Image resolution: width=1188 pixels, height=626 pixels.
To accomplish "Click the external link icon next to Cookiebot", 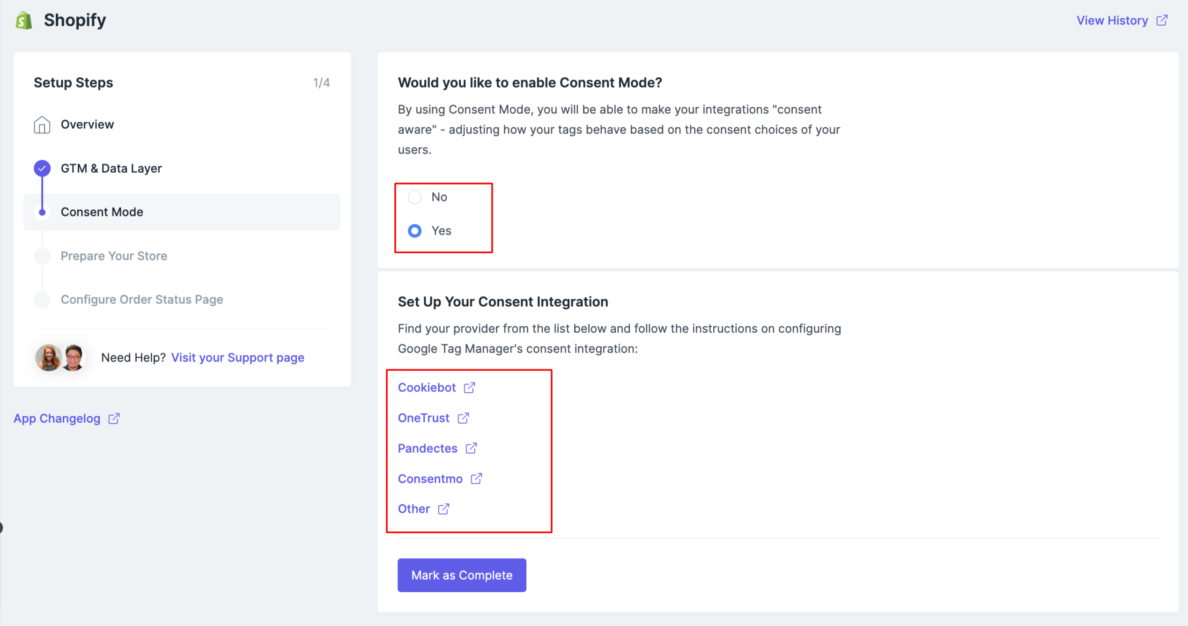I will (469, 388).
